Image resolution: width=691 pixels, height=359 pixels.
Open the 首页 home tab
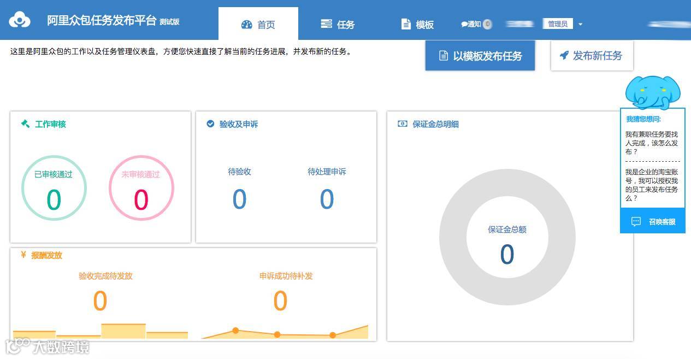coord(258,24)
